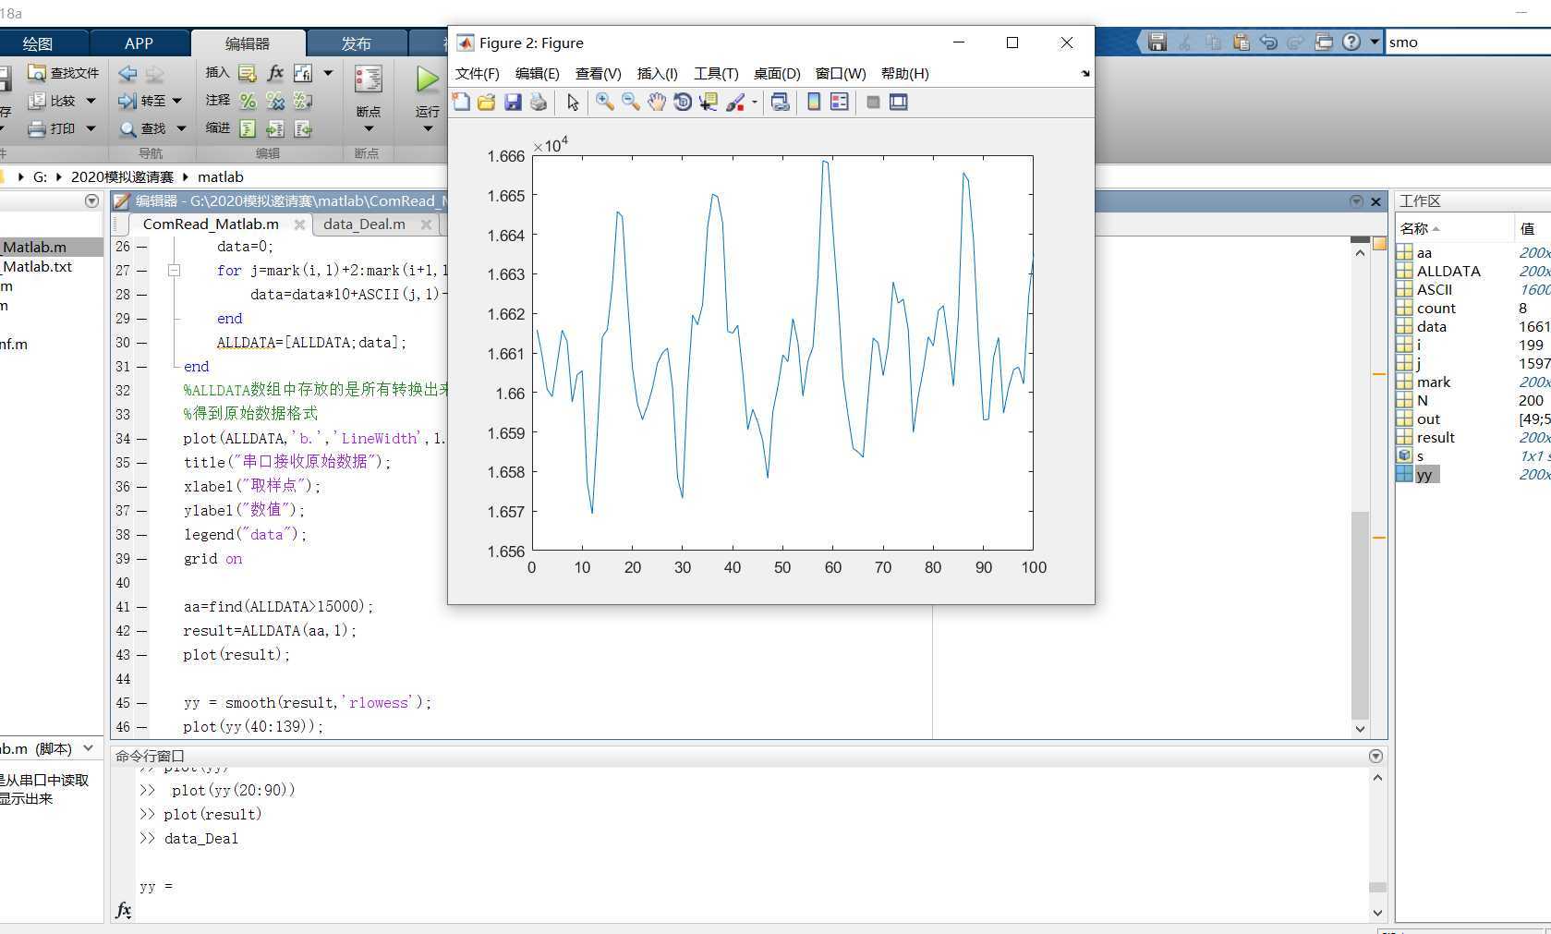This screenshot has height=934, width=1551.
Task: Switch to the 发布 ribbon tab
Action: 356,43
